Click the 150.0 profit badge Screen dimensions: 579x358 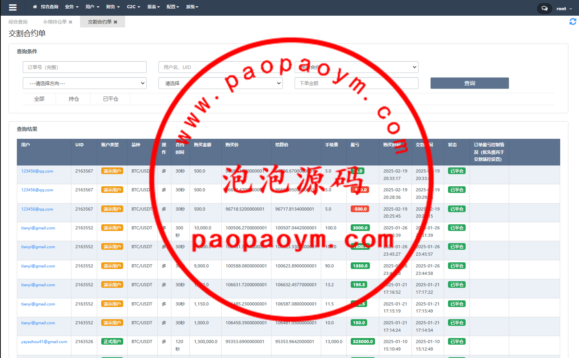coord(359,323)
